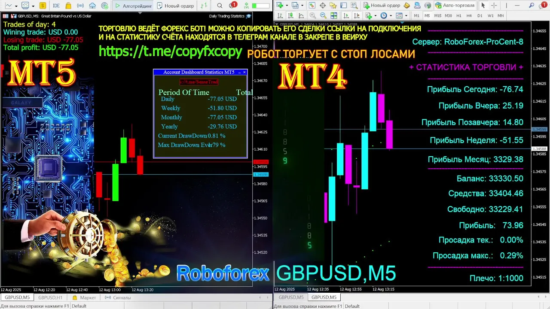Enable crosshair mode in MT4
This screenshot has width=550, height=309.
coord(494,5)
